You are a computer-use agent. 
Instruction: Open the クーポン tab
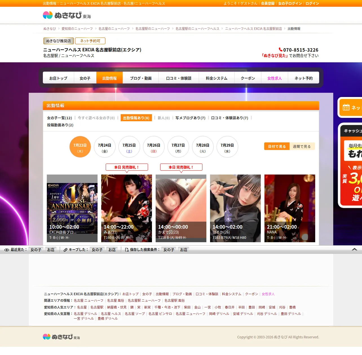click(x=248, y=78)
